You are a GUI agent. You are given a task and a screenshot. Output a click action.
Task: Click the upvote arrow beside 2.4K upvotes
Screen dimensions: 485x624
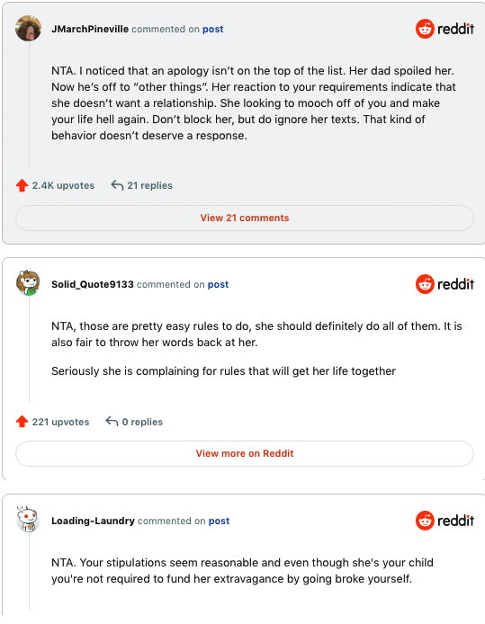point(22,185)
